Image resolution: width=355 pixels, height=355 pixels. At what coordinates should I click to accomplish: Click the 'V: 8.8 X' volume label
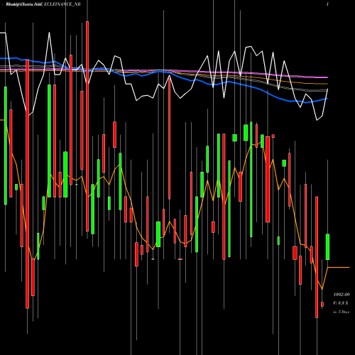(341, 303)
